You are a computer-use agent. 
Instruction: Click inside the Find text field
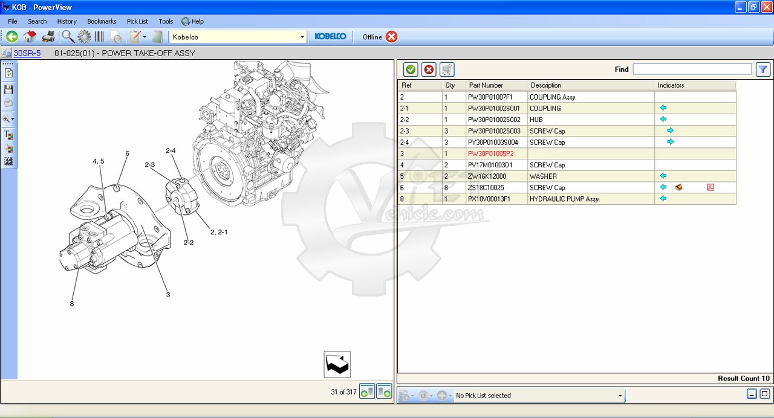pos(692,69)
